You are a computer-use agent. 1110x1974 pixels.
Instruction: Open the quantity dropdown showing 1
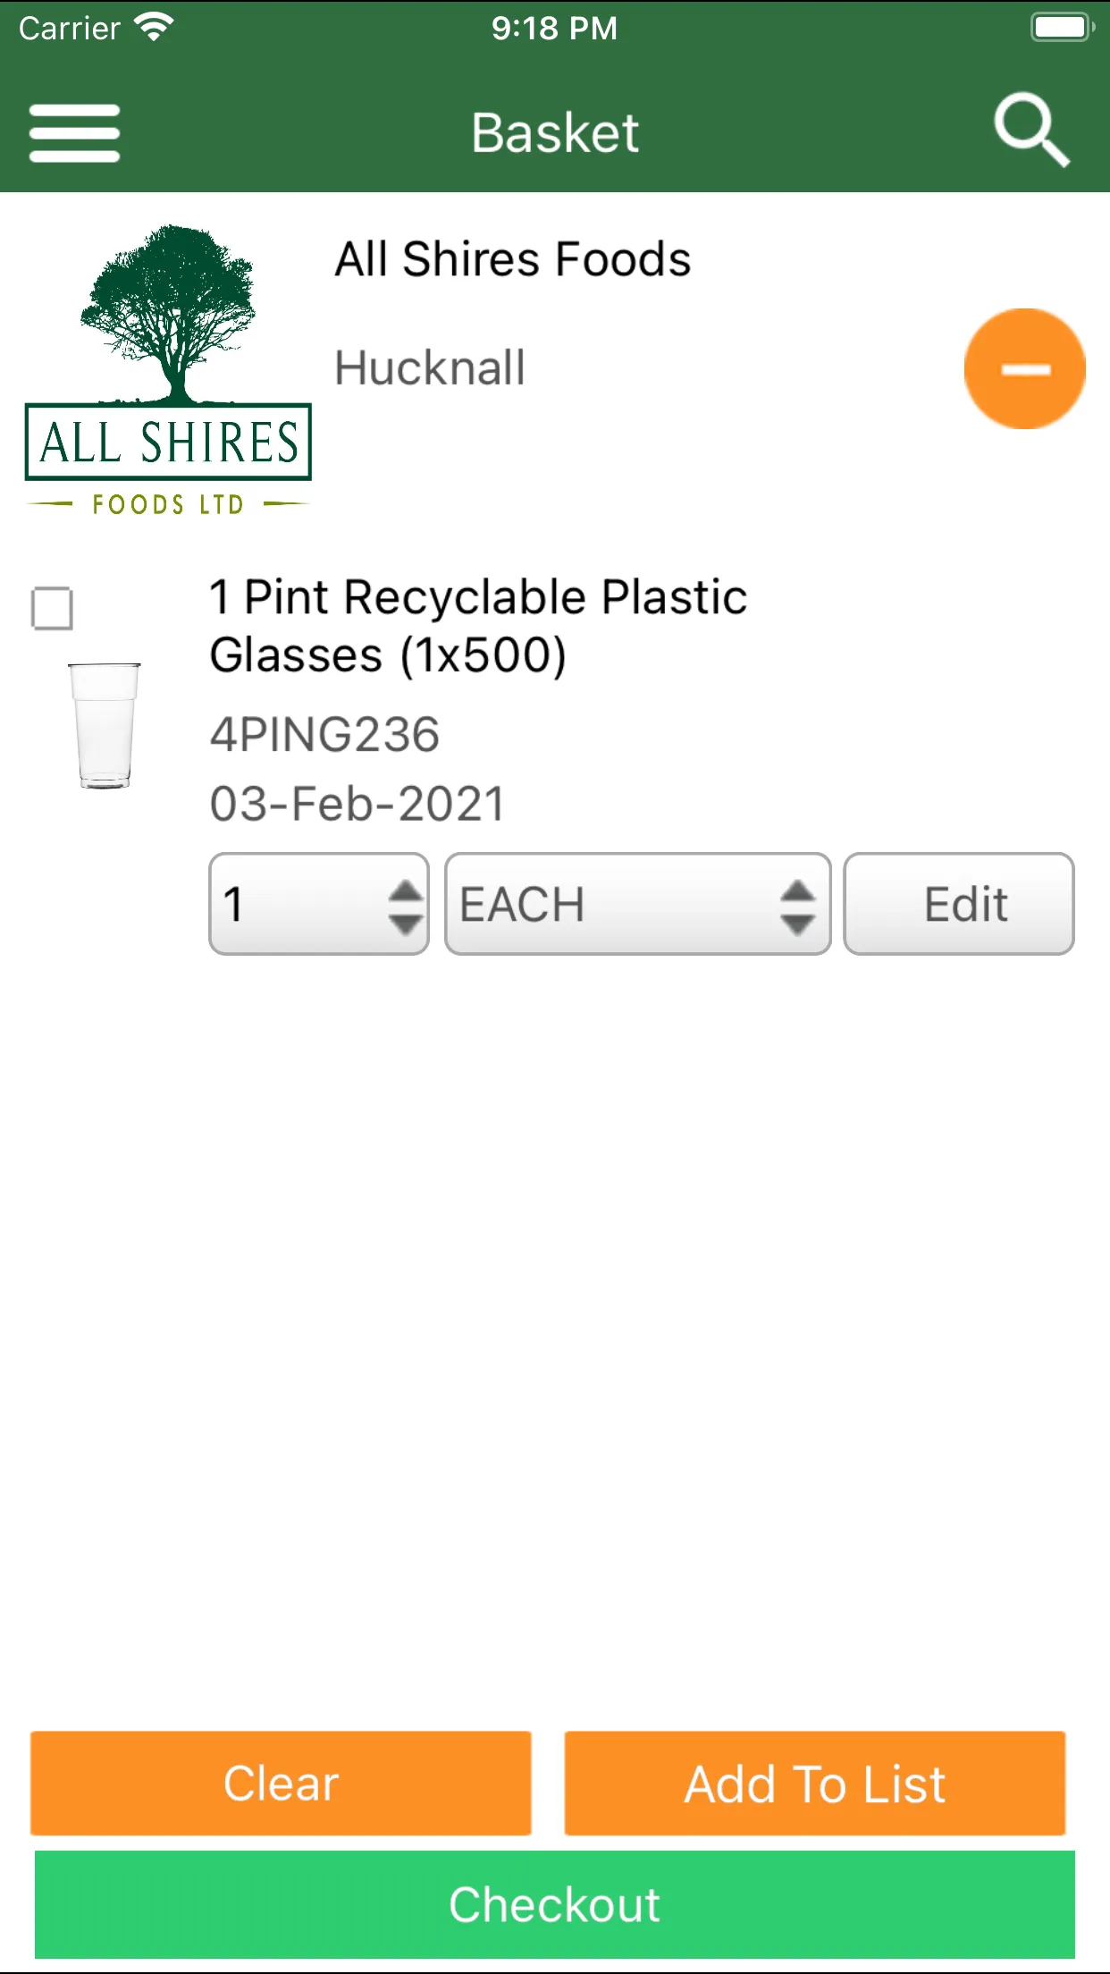point(319,904)
